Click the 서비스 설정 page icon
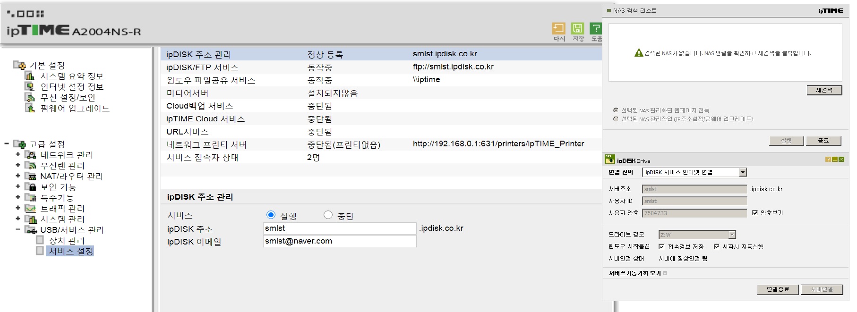 40,251
